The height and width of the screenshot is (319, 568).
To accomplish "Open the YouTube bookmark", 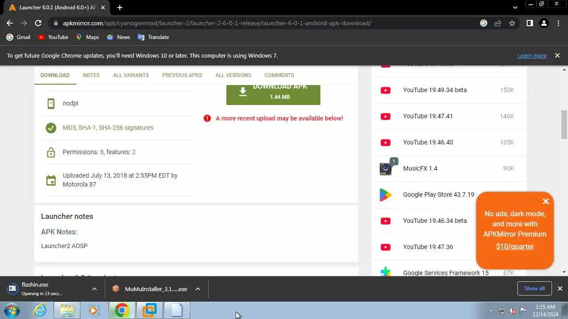I will tap(53, 37).
